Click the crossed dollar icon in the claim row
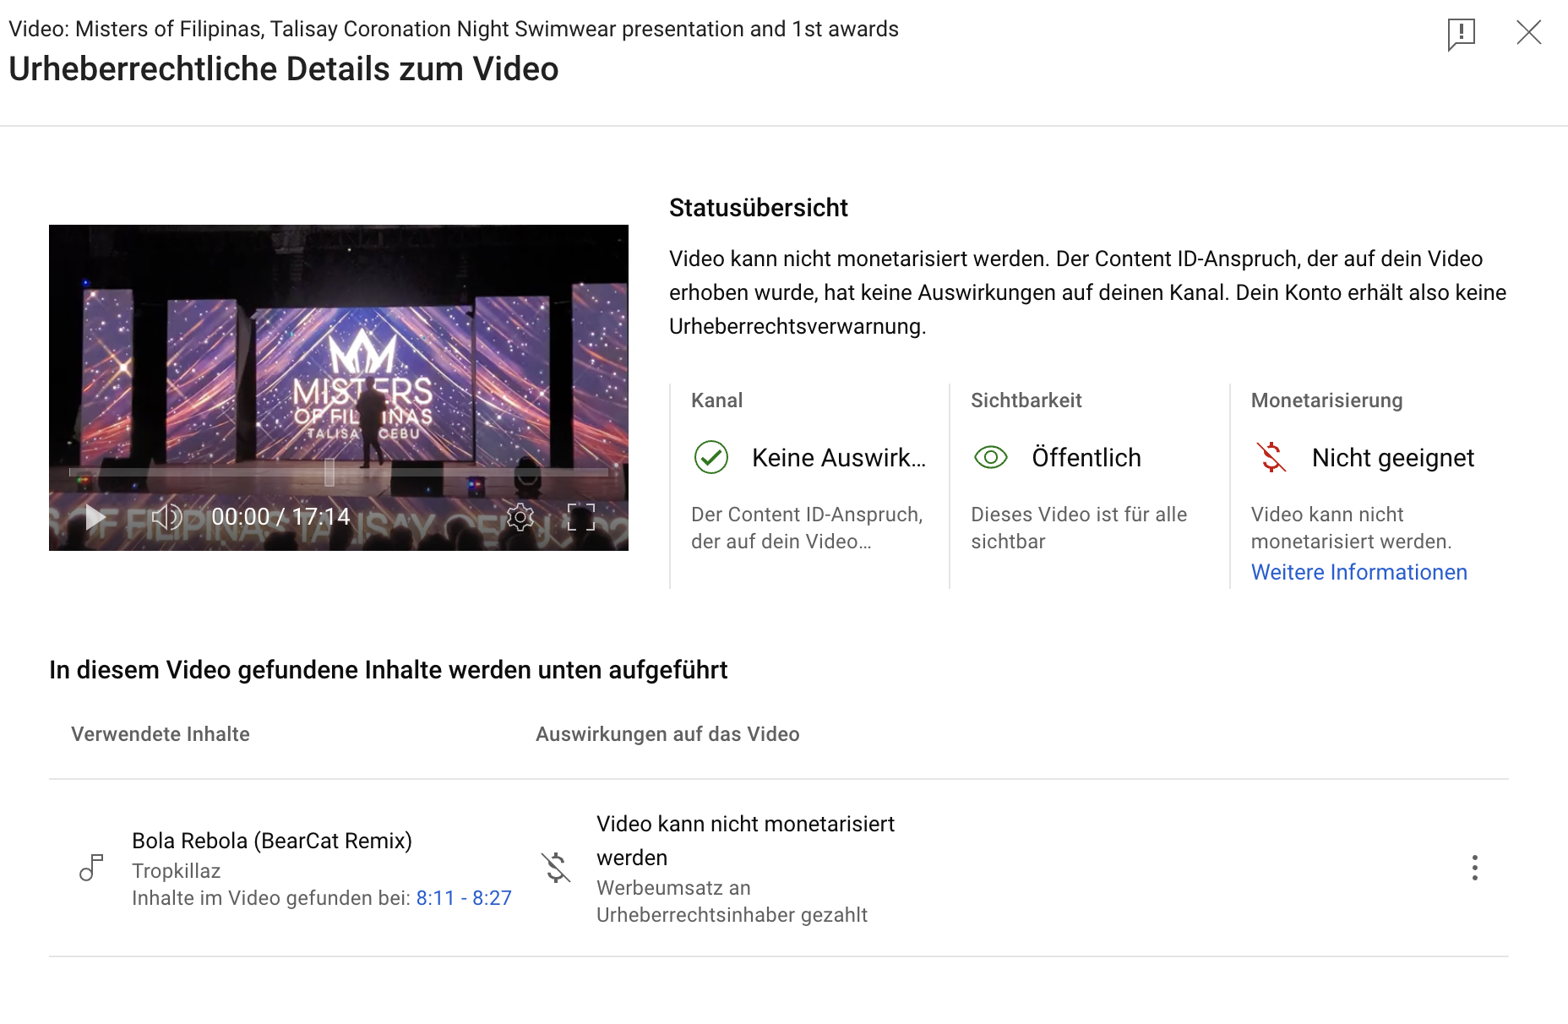Image resolution: width=1568 pixels, height=1024 pixels. pyautogui.click(x=556, y=868)
